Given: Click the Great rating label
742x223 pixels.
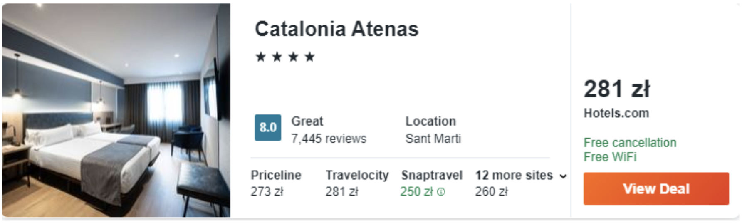Looking at the screenshot, I should click(x=307, y=121).
